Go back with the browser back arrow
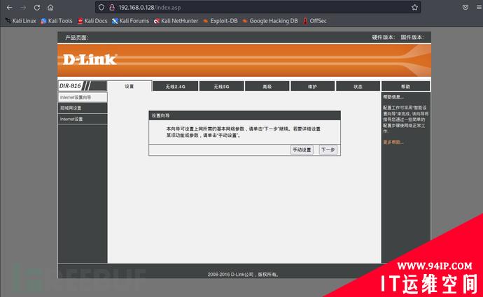The image size is (483, 297). click(10, 8)
